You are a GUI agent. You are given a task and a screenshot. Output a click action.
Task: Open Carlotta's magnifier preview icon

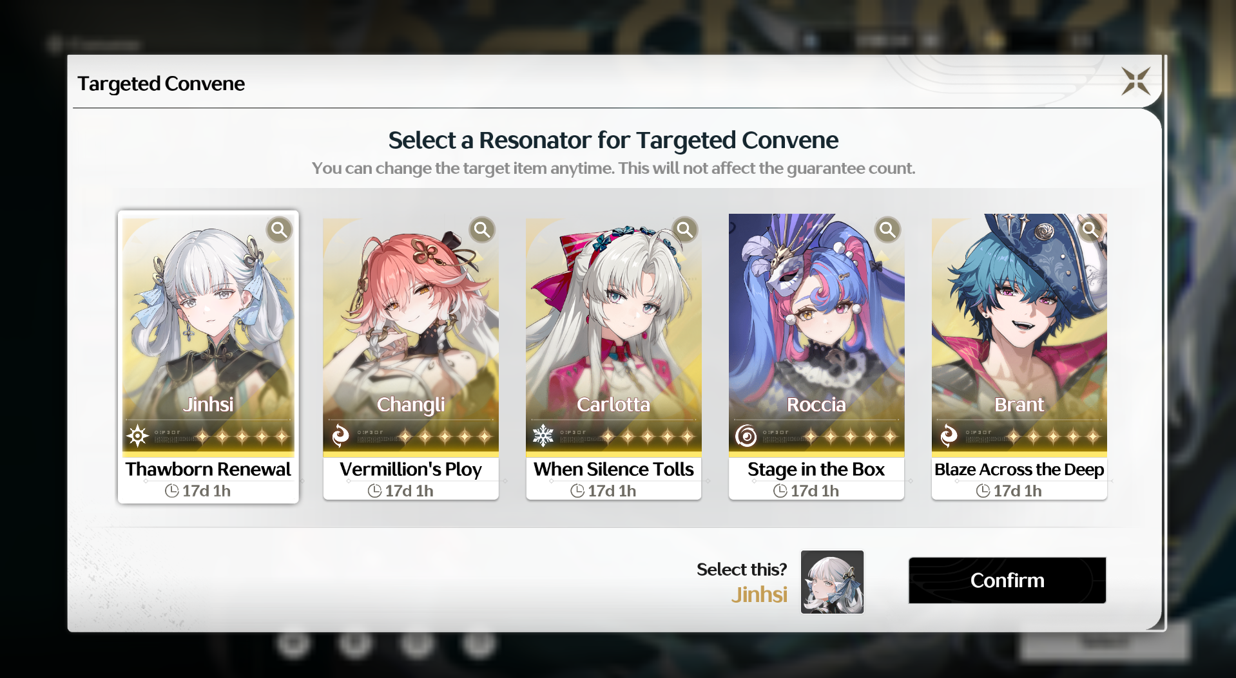pyautogui.click(x=685, y=229)
